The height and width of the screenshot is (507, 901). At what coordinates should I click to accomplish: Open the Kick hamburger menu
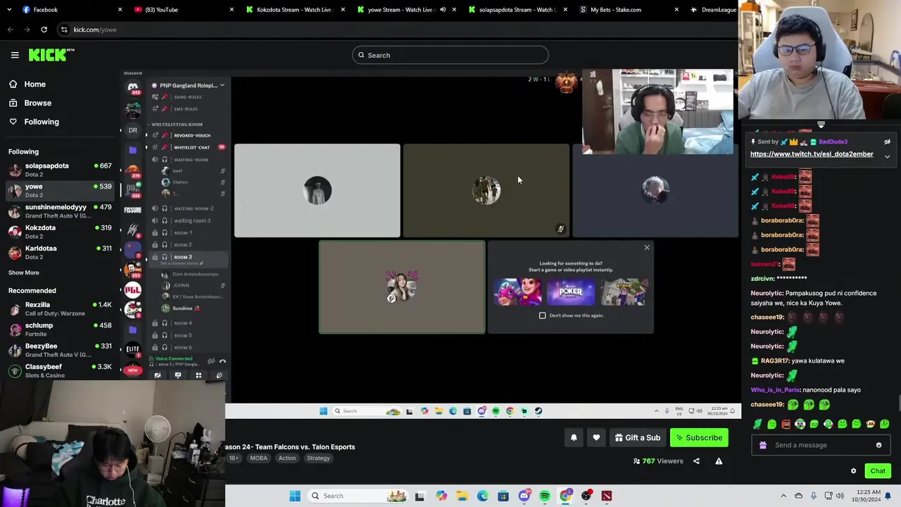15,55
